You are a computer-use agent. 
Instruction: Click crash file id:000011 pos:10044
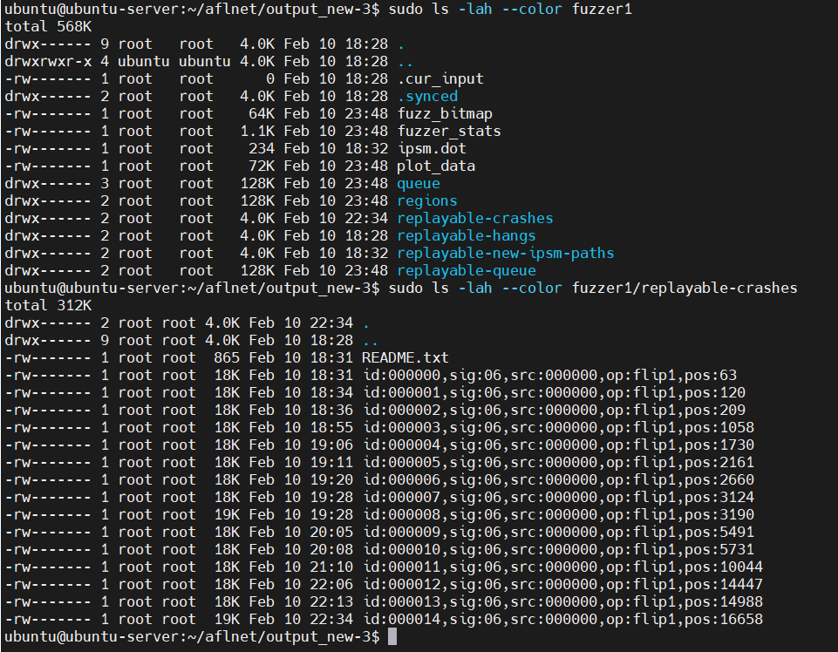pos(562,567)
